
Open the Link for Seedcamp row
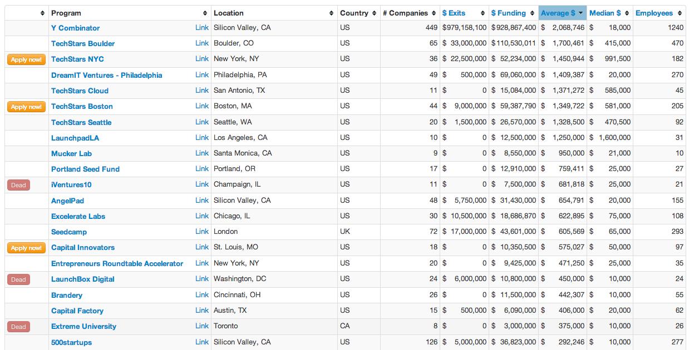(x=202, y=231)
